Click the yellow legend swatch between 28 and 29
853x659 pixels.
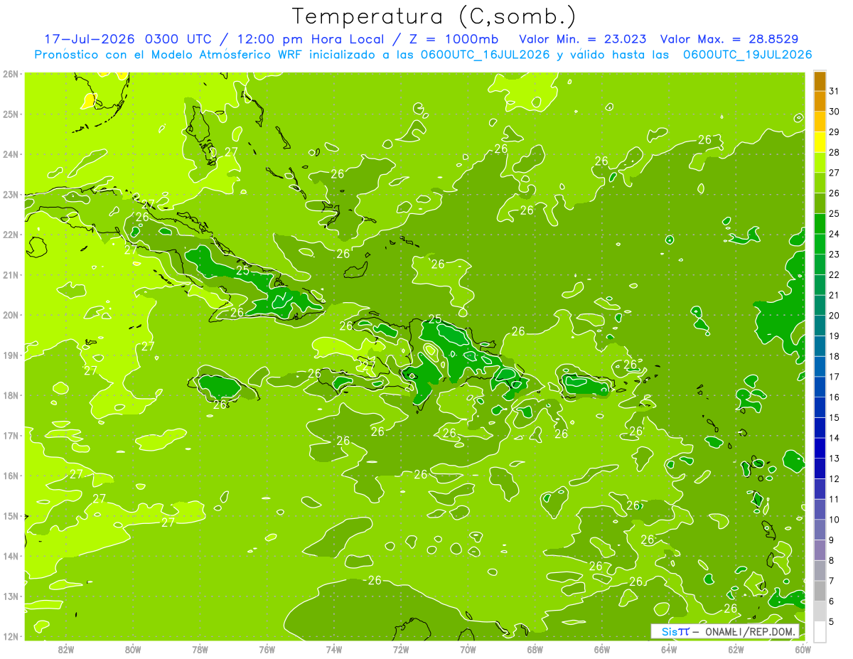coord(820,142)
